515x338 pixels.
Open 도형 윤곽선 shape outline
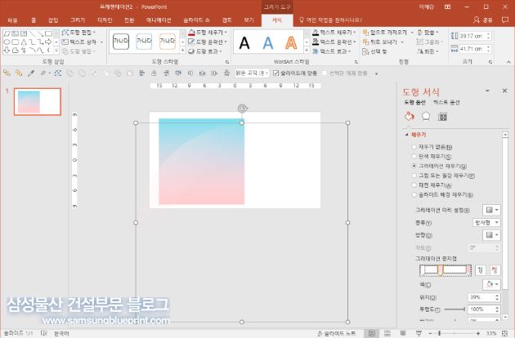point(208,42)
